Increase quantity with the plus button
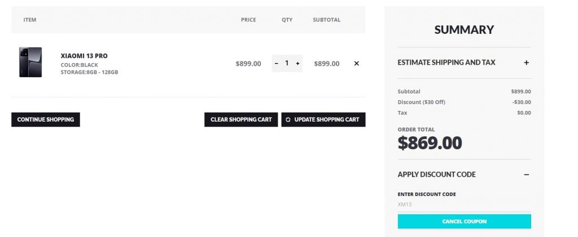Viewport: 578px width, 237px height. pyautogui.click(x=297, y=64)
